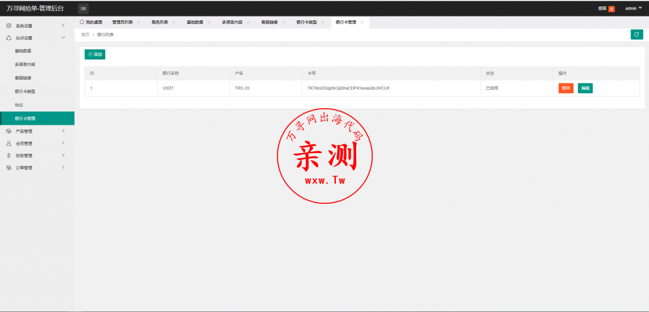Select 银行卡管理 in the sidebar
The image size is (649, 312).
[37, 118]
